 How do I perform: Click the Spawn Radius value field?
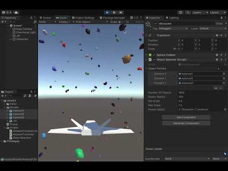pyautogui.click(x=202, y=97)
